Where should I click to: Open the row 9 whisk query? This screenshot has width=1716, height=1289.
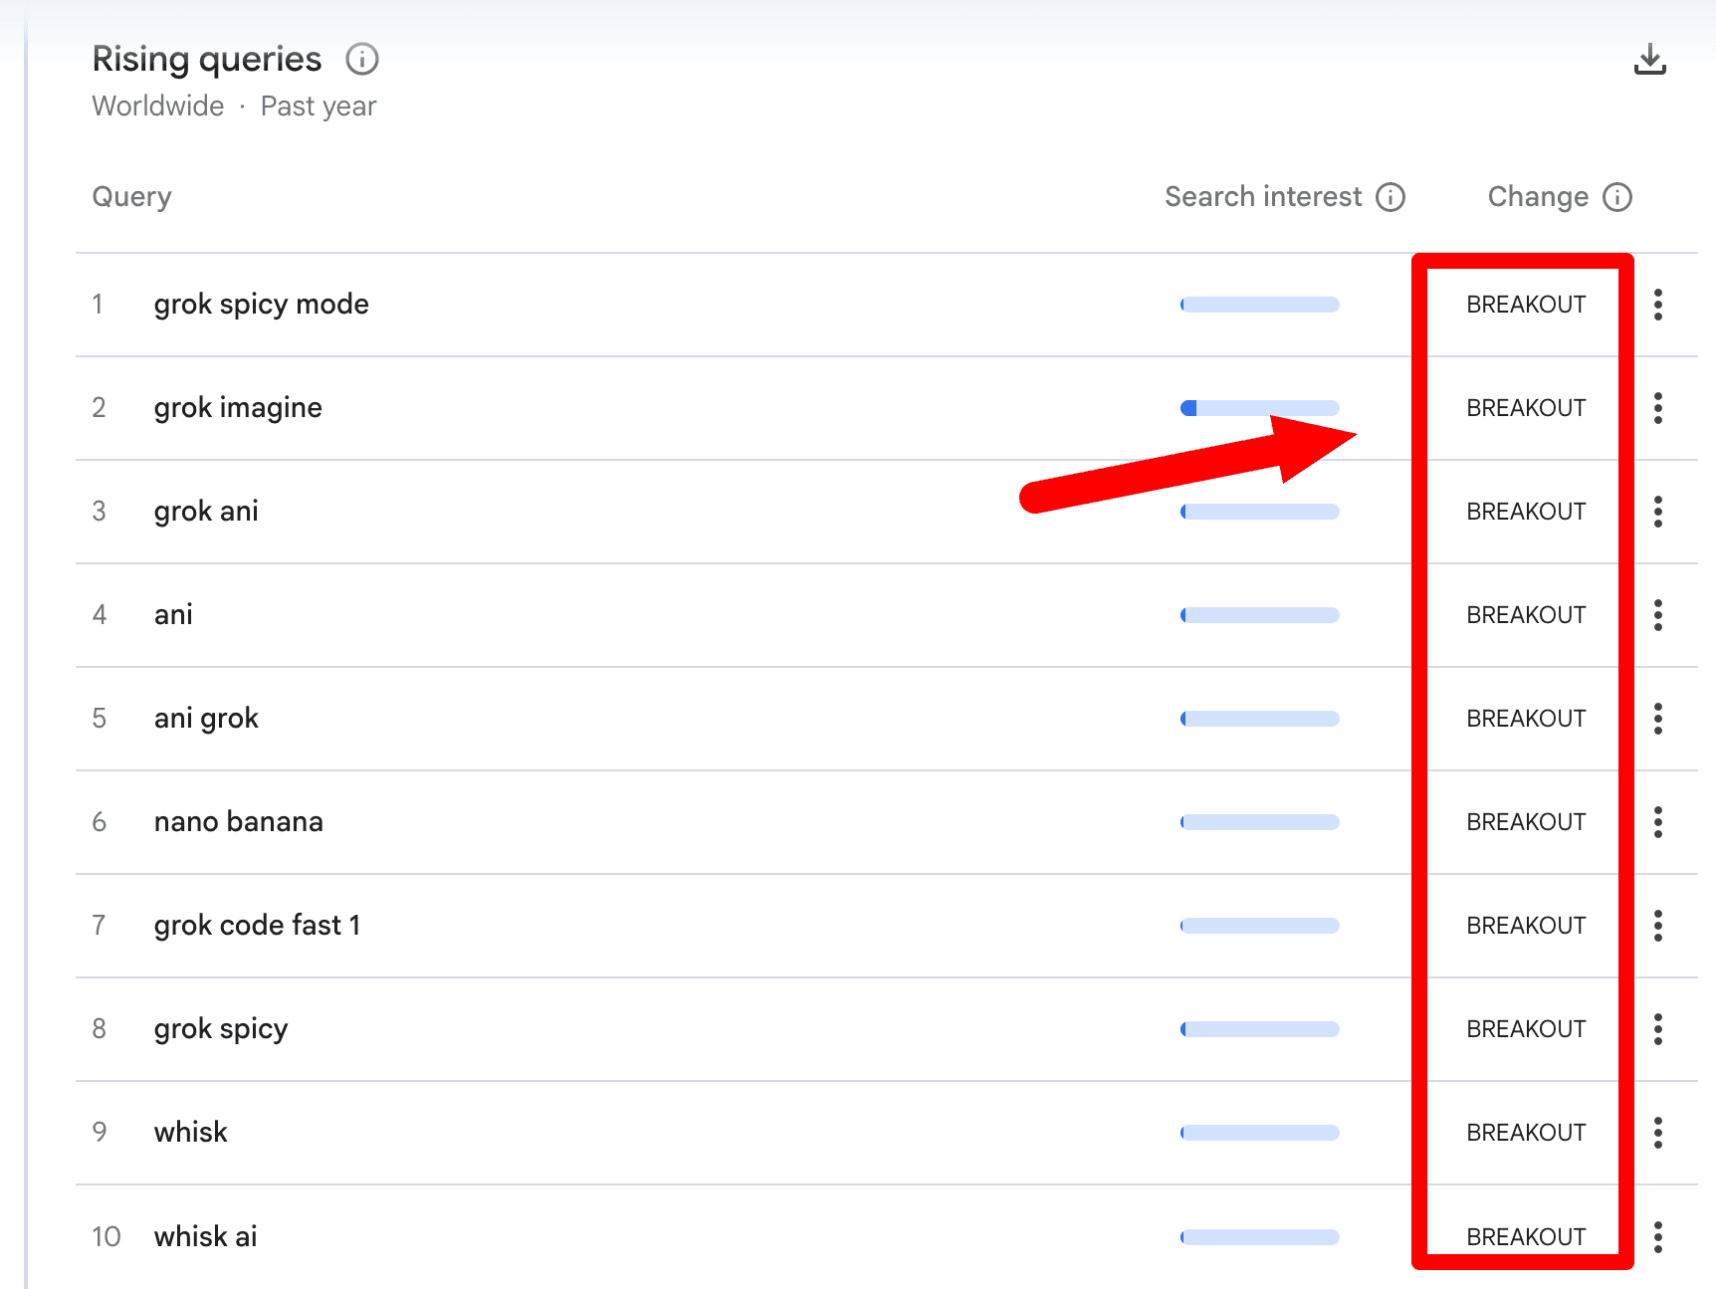tap(191, 1133)
